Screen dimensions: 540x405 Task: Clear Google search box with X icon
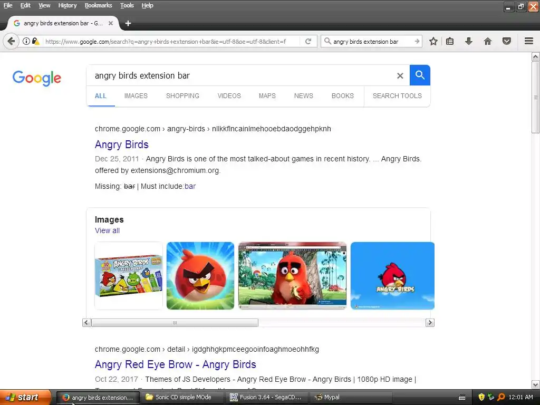pos(400,76)
